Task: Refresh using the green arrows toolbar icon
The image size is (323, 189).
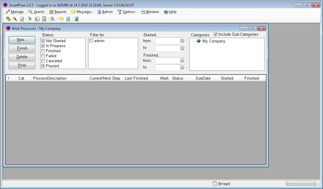Action: click(76, 19)
